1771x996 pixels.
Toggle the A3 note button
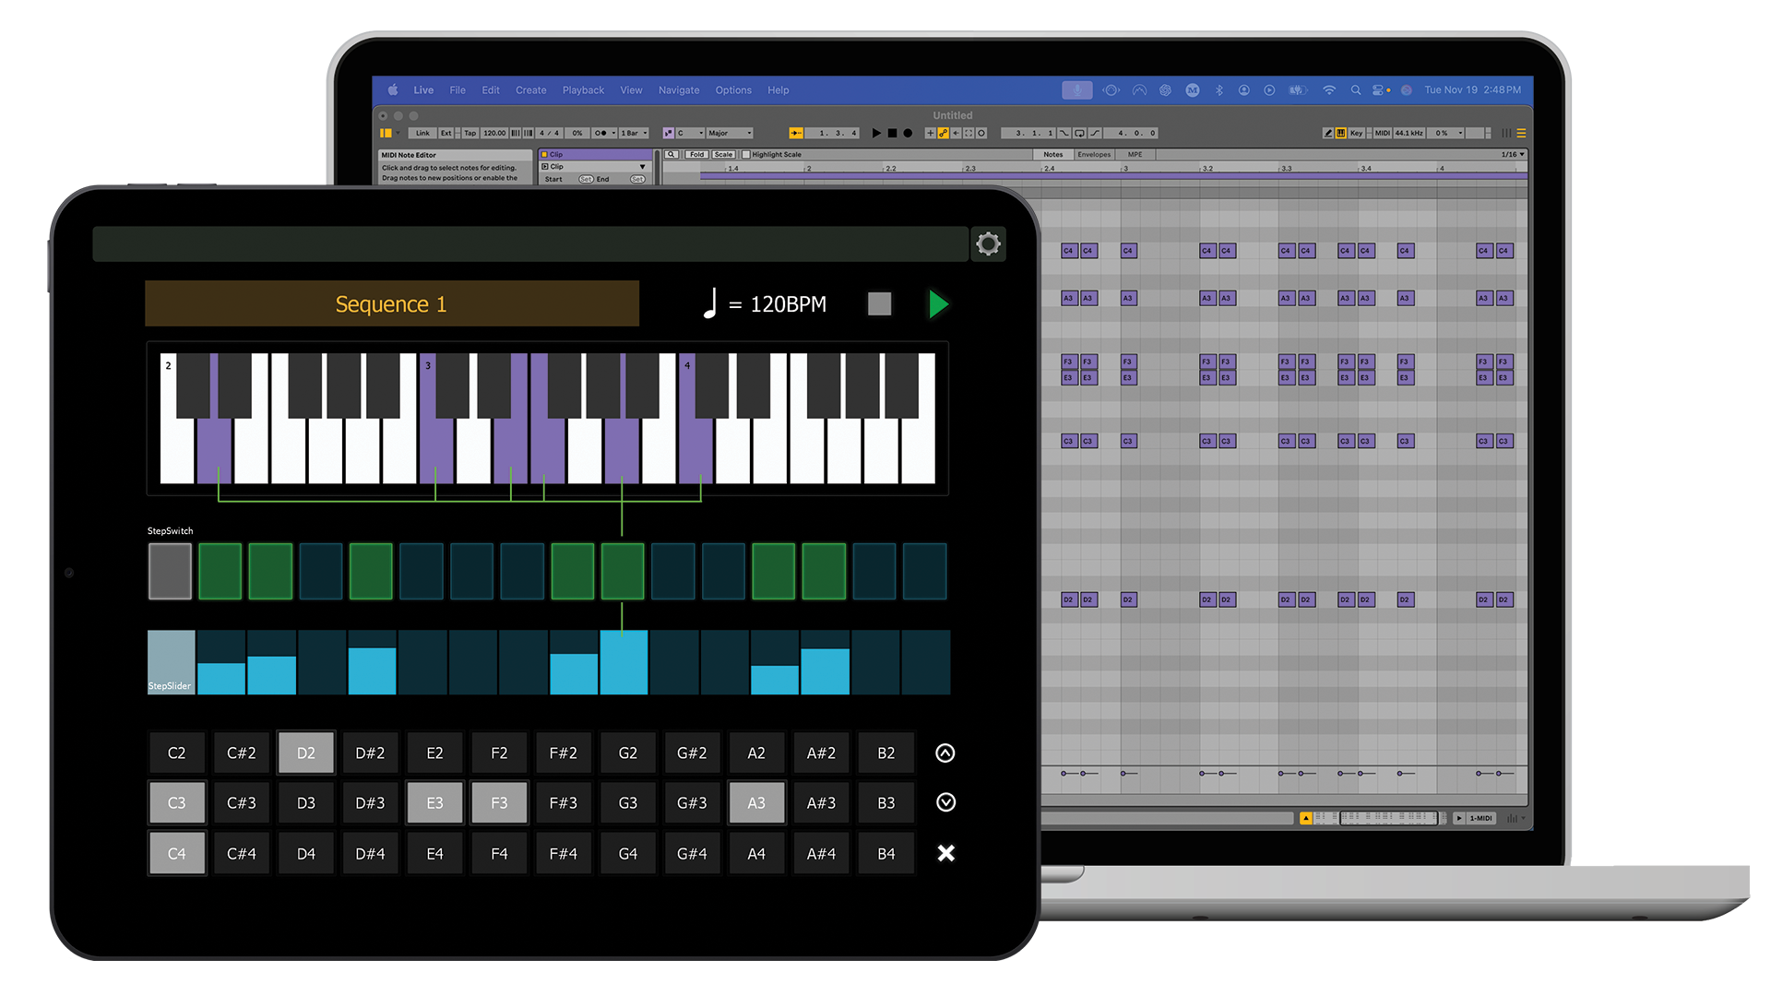(x=756, y=802)
